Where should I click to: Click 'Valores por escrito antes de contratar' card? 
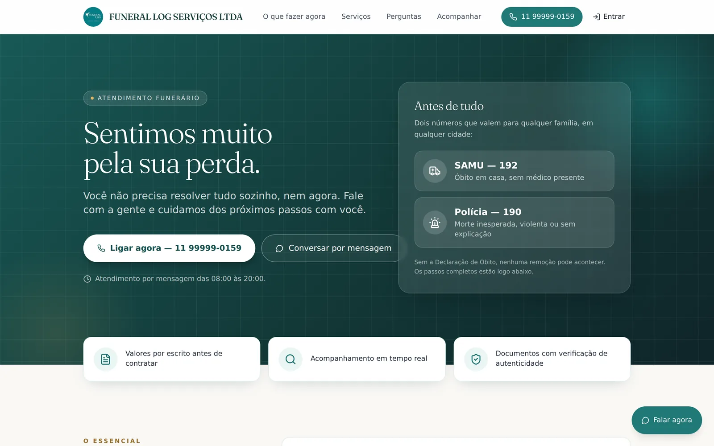pos(172,359)
